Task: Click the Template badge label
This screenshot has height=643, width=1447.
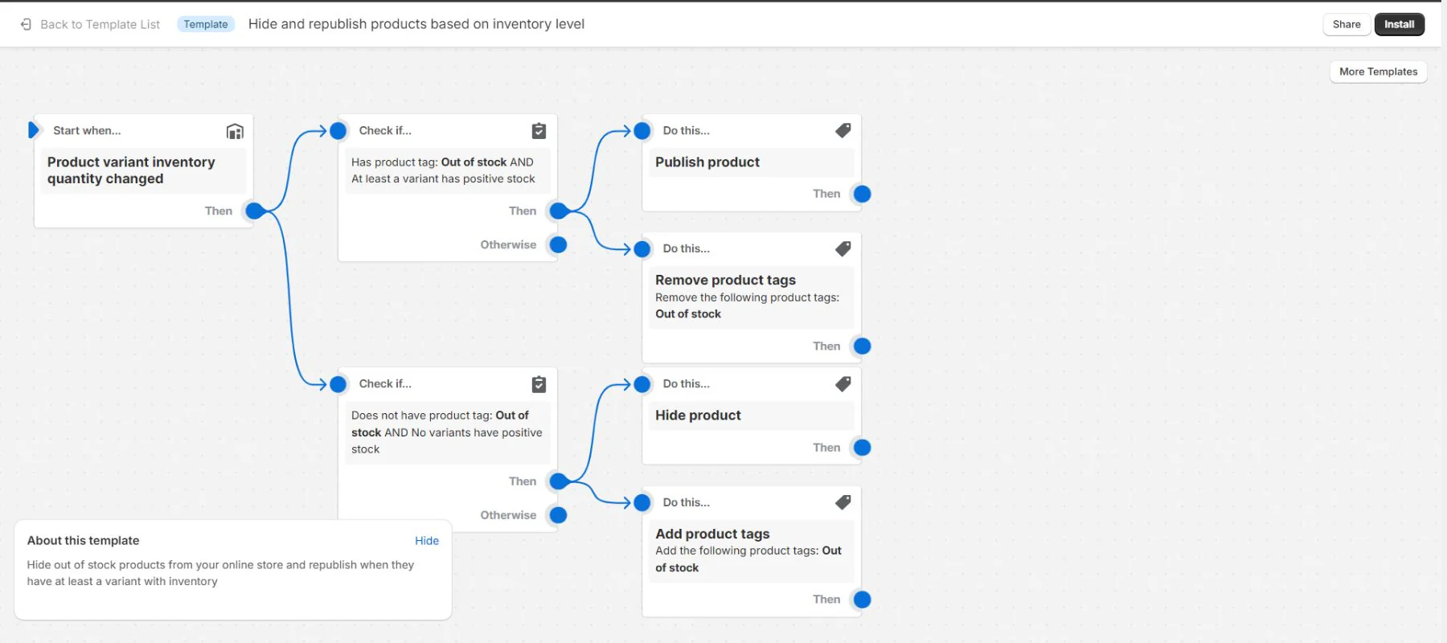Action: (206, 24)
